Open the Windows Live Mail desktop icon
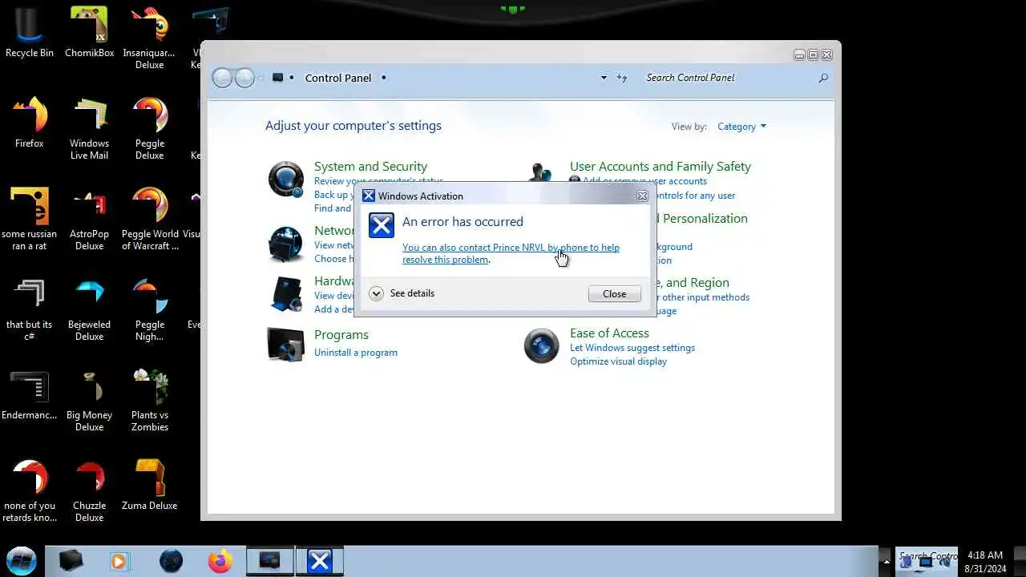Screen dimensions: 1026x577 (x=89, y=128)
